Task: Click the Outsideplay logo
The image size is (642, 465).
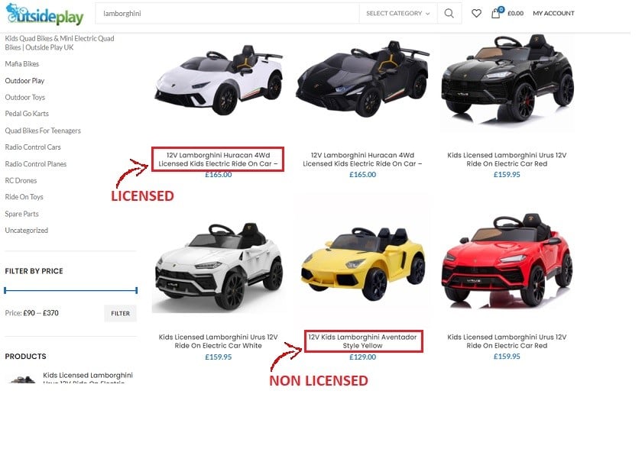Action: click(x=44, y=15)
